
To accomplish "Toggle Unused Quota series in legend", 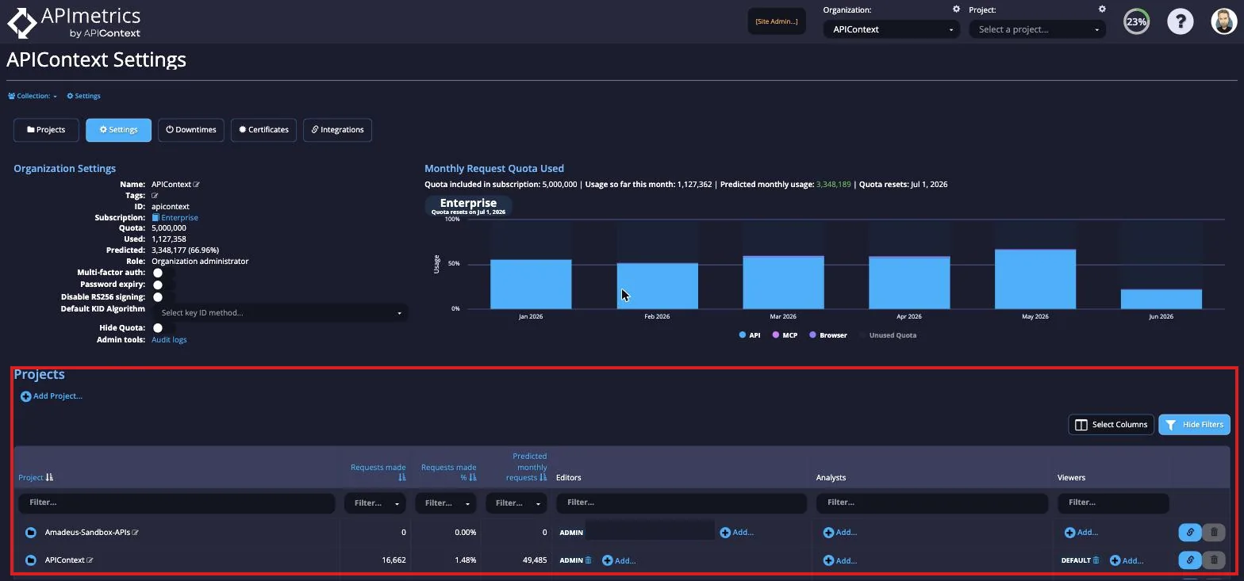I will (x=887, y=335).
